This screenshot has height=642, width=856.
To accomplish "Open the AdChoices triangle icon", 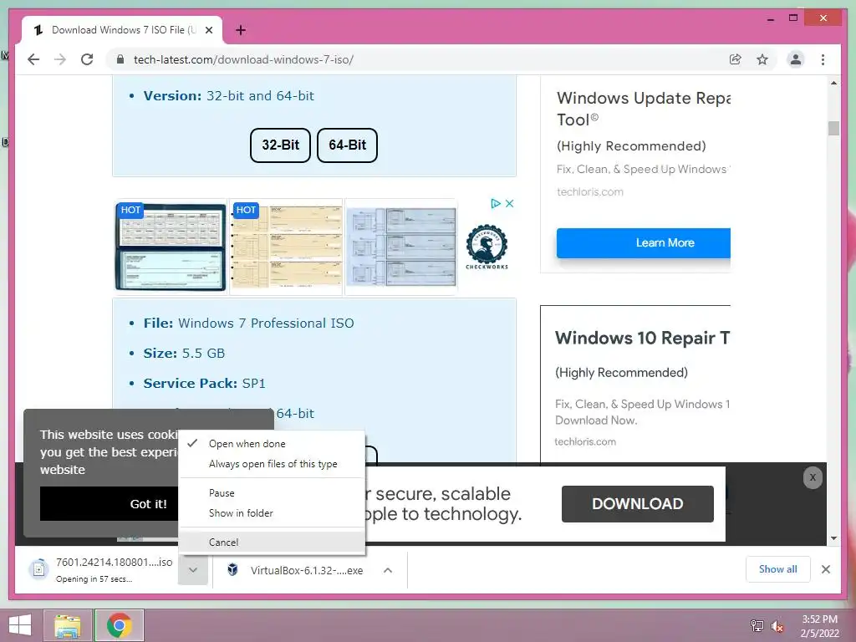I will 496,204.
